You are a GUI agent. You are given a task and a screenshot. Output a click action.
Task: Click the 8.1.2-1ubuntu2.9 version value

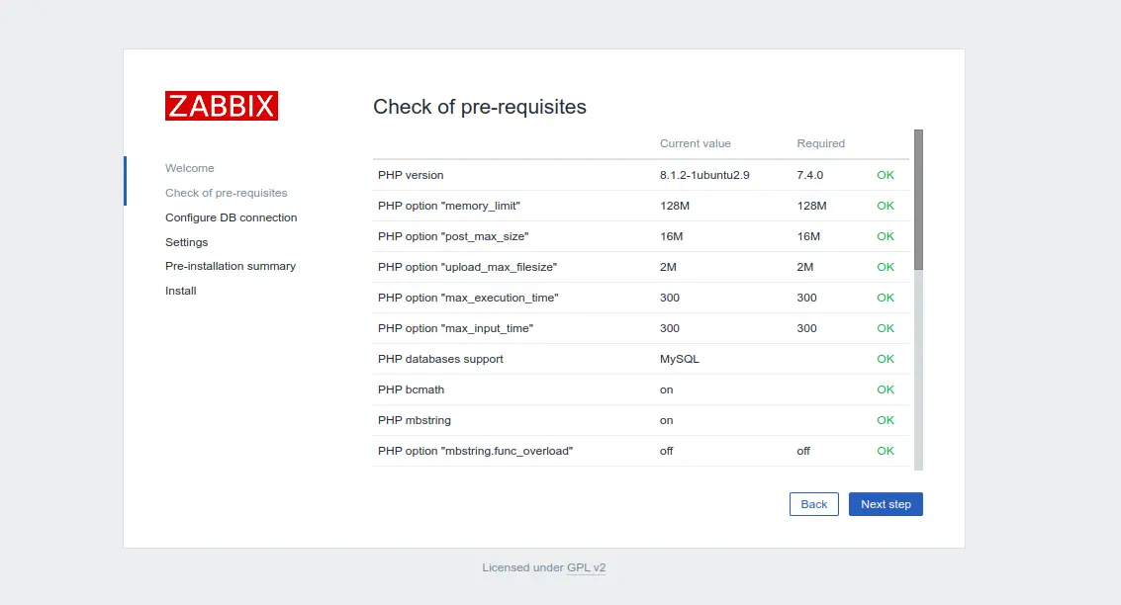tap(704, 175)
